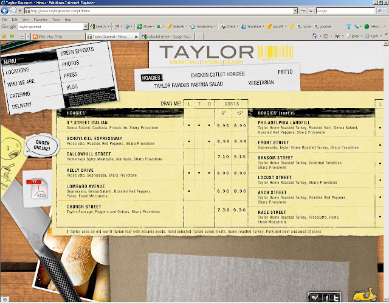Image resolution: width=389 pixels, height=304 pixels.
Task: Select TAYLOR FAMOUS PASTINA SALAD category
Action: 188,85
